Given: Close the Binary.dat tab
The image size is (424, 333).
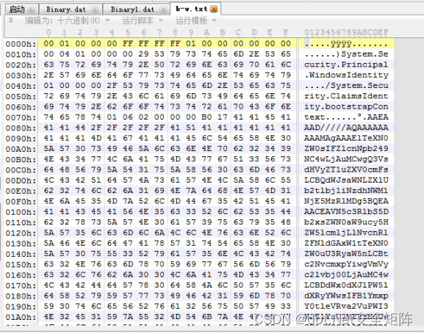Looking at the screenshot, I should click(95, 10).
